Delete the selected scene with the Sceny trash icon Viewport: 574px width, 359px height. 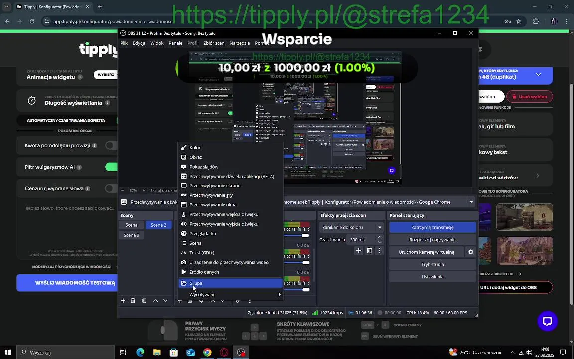(x=133, y=300)
